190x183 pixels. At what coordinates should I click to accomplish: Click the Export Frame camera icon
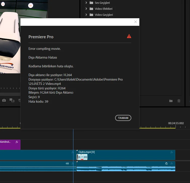[x=4, y=100]
